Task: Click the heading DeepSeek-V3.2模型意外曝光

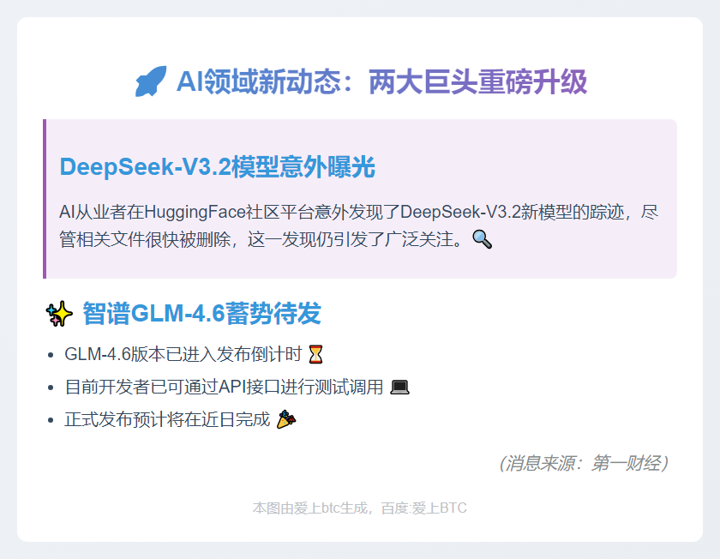Action: pyautogui.click(x=217, y=166)
